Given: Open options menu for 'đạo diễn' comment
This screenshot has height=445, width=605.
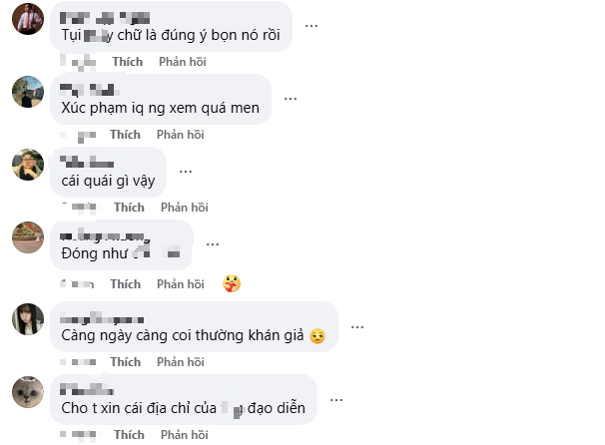Looking at the screenshot, I should (338, 399).
